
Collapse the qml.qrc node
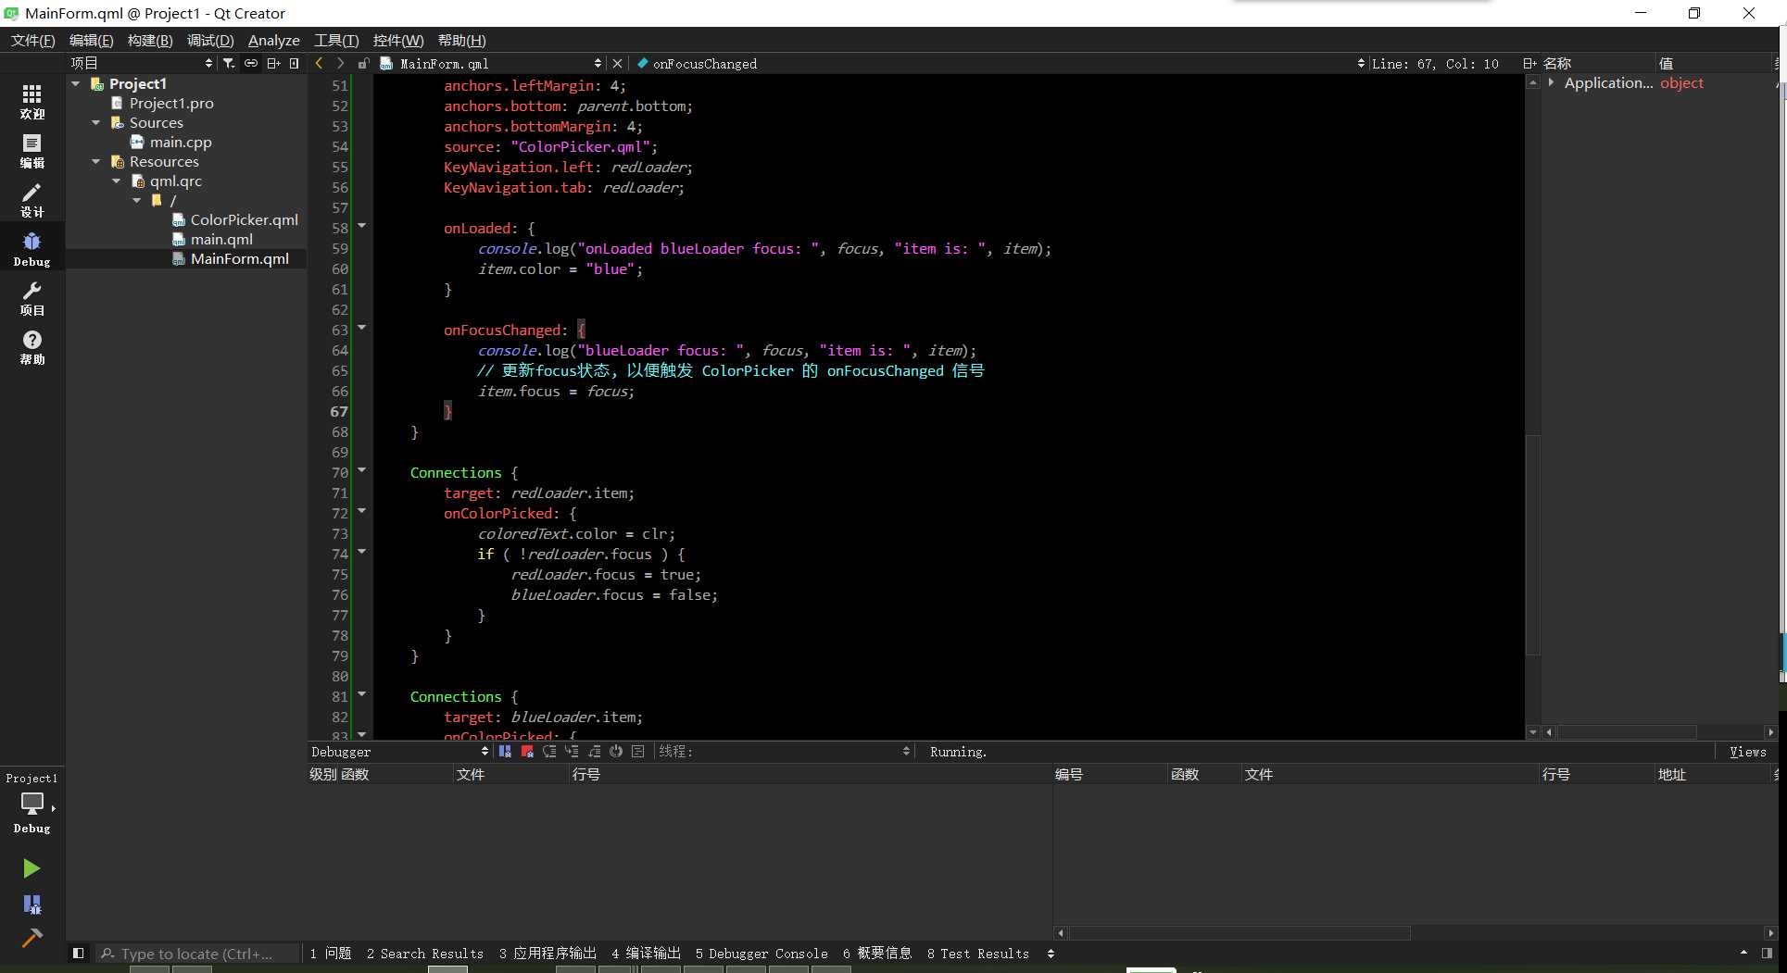click(x=117, y=181)
